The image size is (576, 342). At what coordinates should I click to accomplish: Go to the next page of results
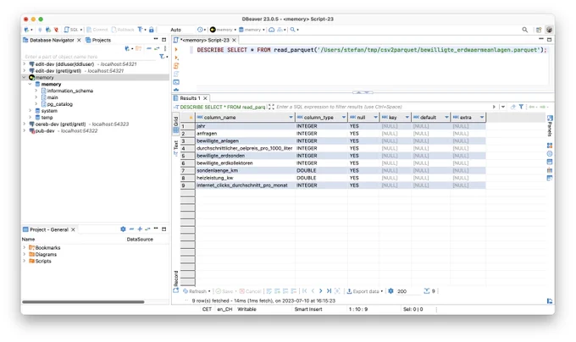[321, 291]
